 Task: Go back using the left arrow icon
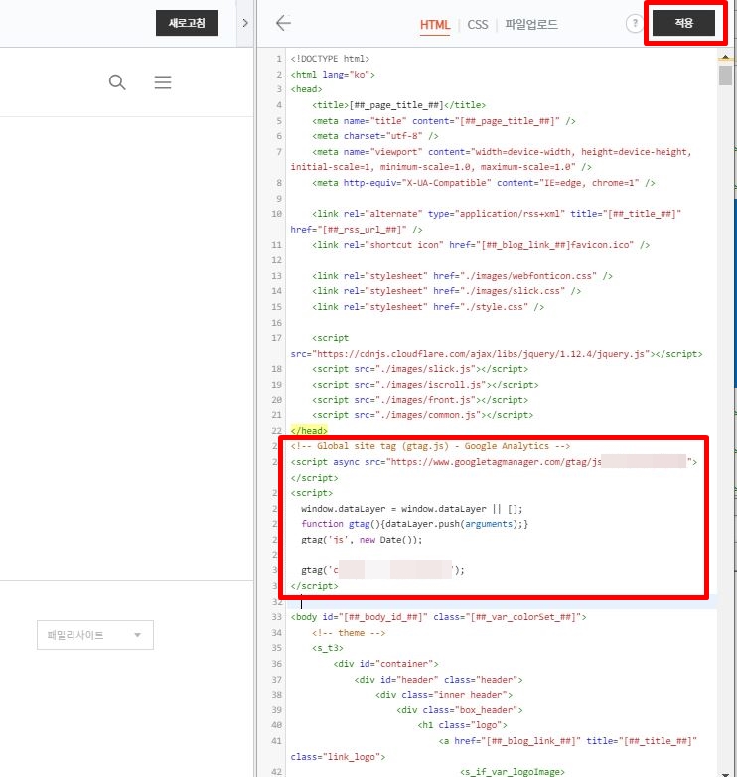click(x=283, y=23)
